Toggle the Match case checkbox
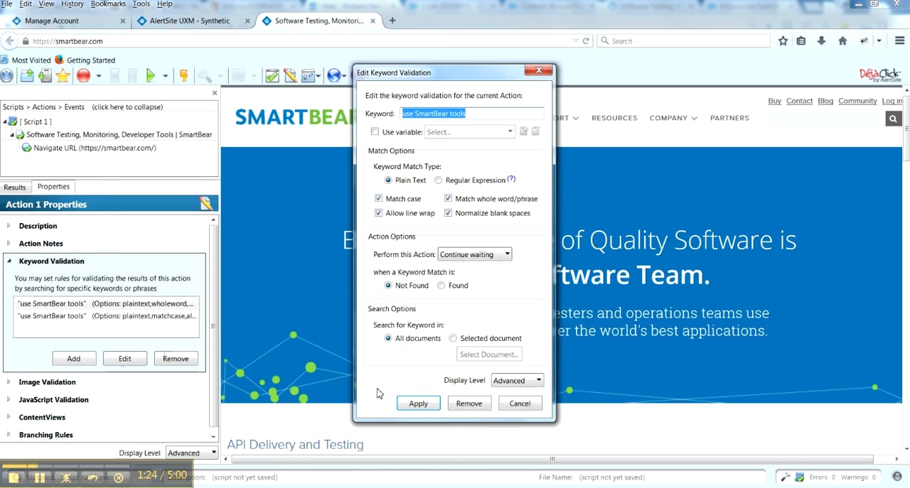This screenshot has height=488, width=910. pos(379,199)
